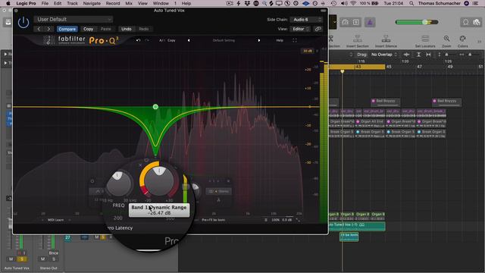Toggle FabFilter full screen mode

[295, 40]
